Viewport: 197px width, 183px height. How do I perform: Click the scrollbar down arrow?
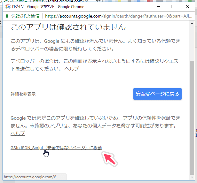[192, 177]
